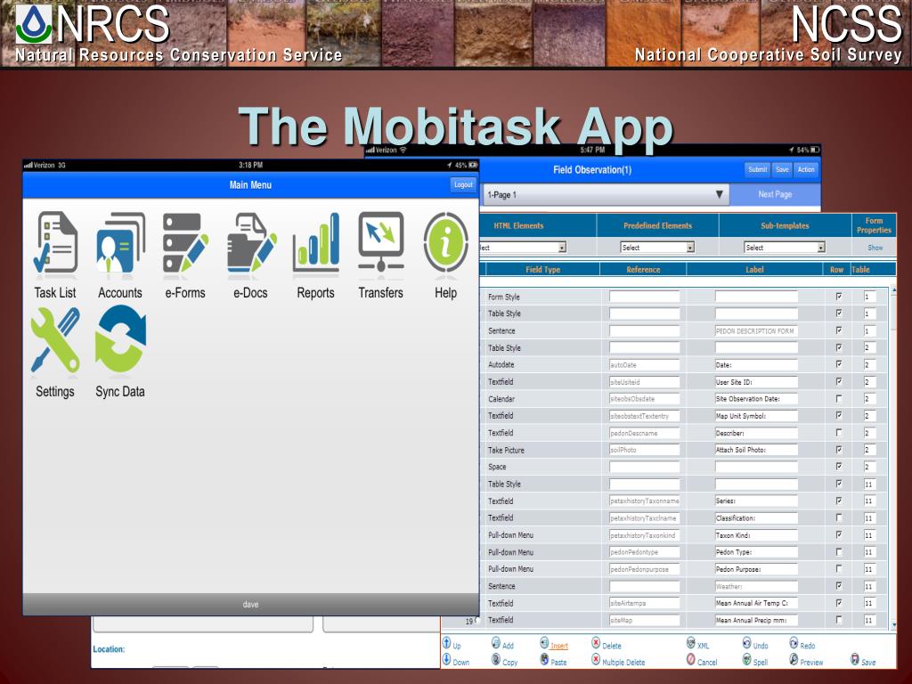Click the Table number field for Series row
This screenshot has width=912, height=684.
[869, 501]
